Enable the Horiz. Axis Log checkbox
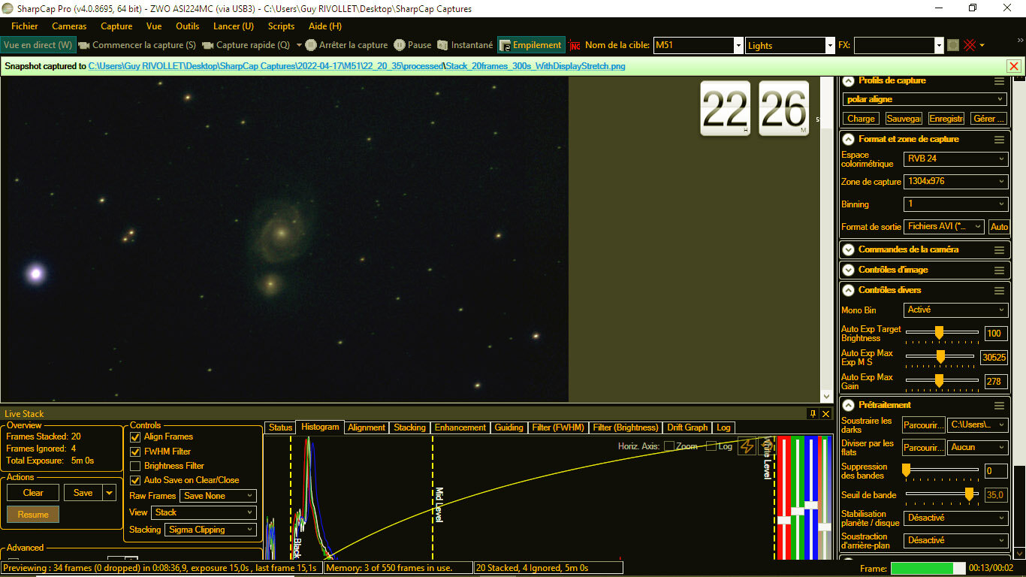This screenshot has height=577, width=1026. click(711, 446)
